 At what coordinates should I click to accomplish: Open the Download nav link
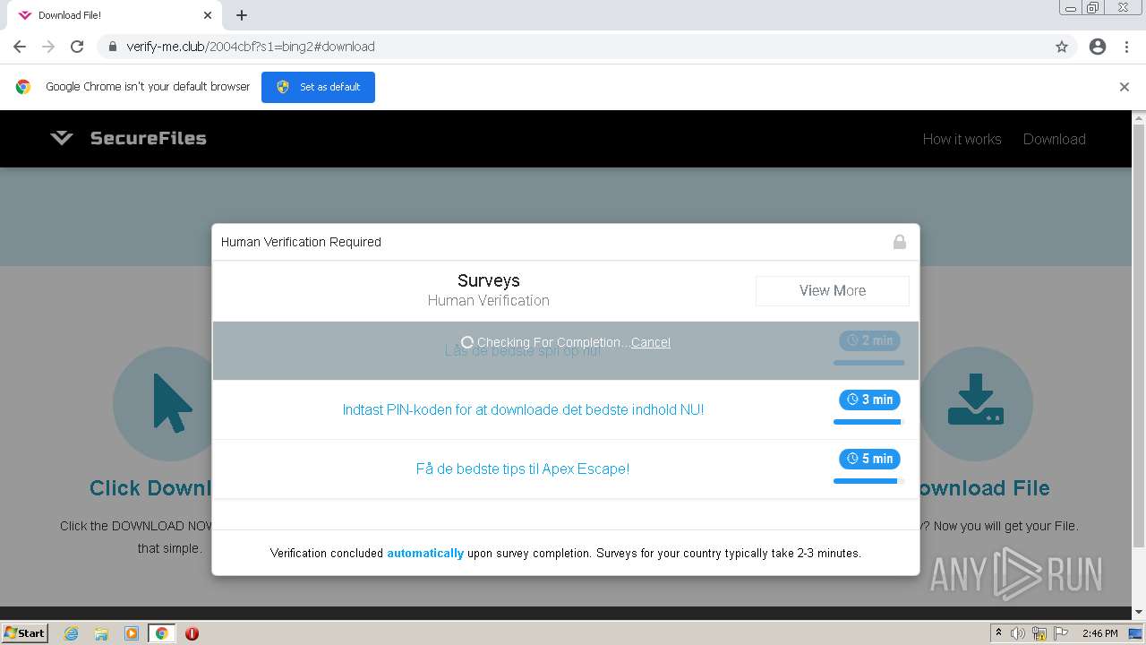pos(1054,139)
